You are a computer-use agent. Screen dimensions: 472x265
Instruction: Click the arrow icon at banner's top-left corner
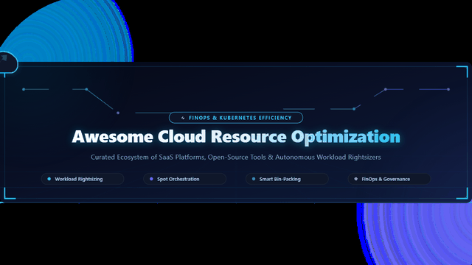tap(3, 58)
